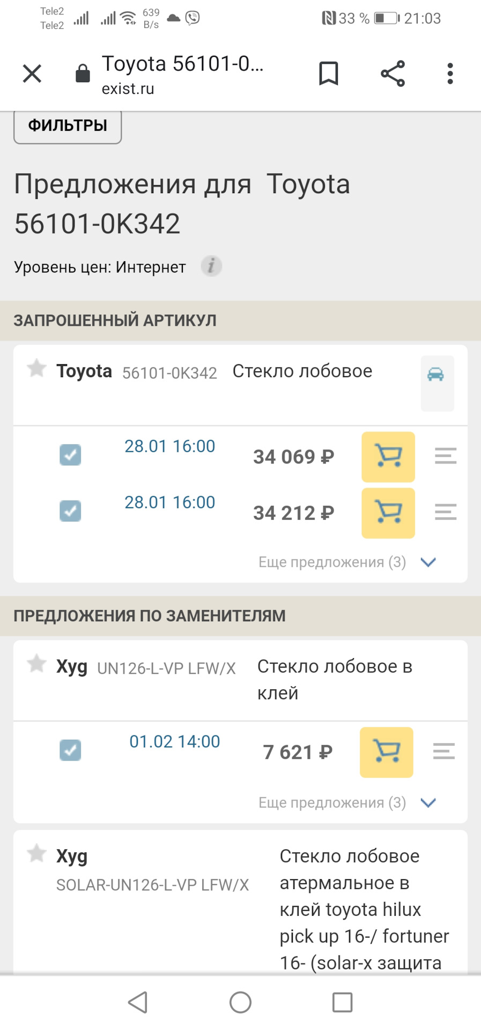This screenshot has height=1030, width=481.
Task: Toggle checkbox for the 34 212 ₽ offer
Action: pyautogui.click(x=70, y=511)
